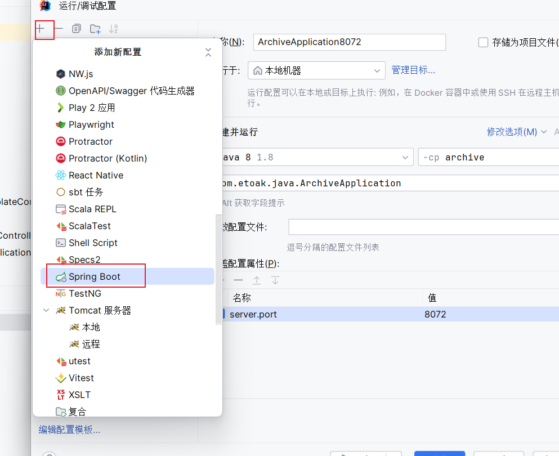Click the active profiles input field
Image resolution: width=559 pixels, height=456 pixels.
(423, 227)
